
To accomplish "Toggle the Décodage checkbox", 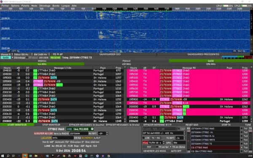I will [12, 57].
